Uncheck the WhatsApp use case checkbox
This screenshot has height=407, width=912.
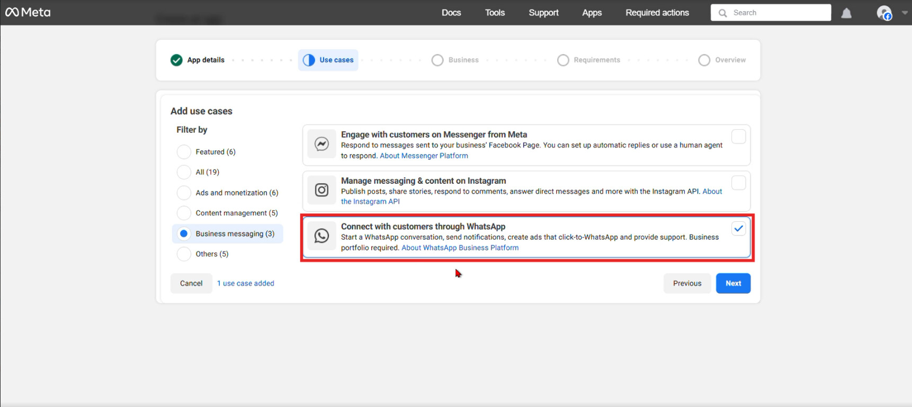click(x=738, y=229)
